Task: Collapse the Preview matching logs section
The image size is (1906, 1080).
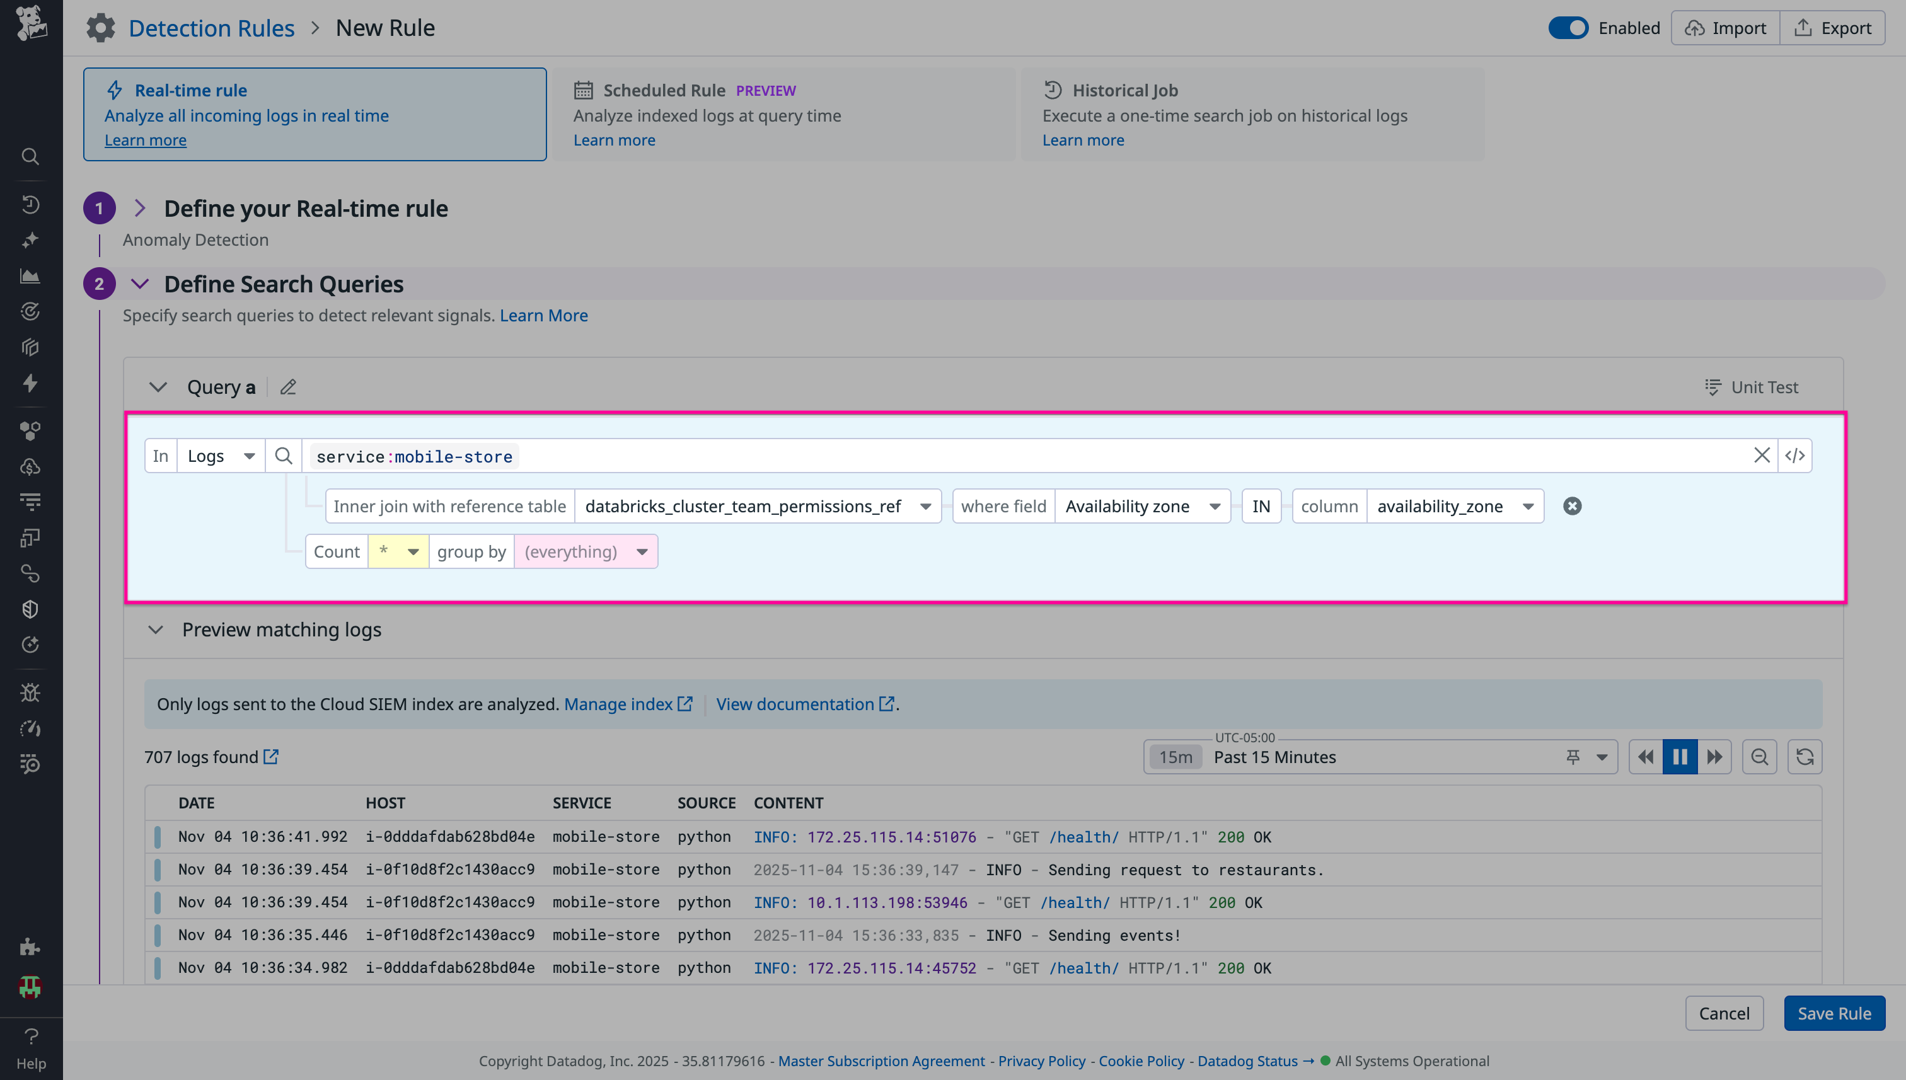Action: click(156, 629)
